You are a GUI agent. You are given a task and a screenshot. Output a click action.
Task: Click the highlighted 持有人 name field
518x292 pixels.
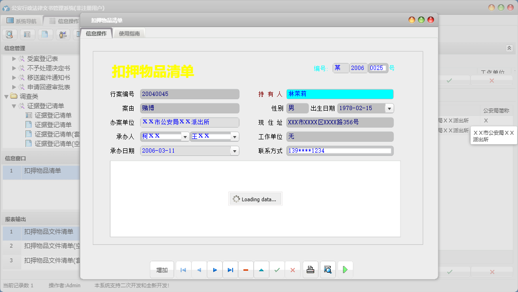tap(340, 94)
